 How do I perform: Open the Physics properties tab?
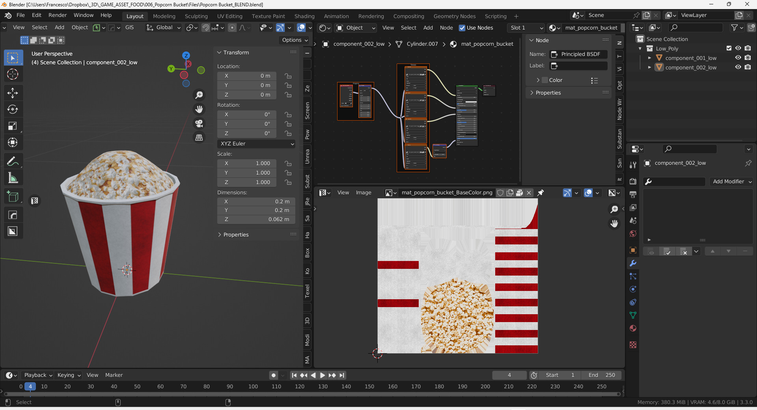click(x=633, y=289)
